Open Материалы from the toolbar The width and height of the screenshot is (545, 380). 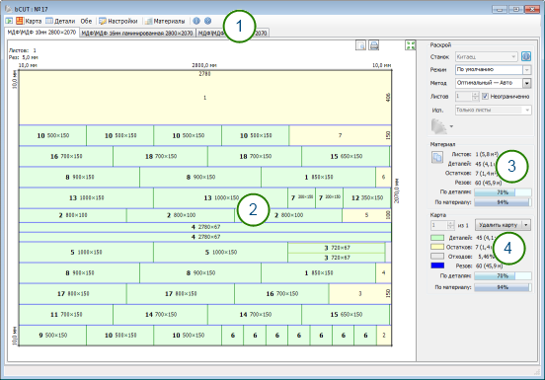click(165, 21)
